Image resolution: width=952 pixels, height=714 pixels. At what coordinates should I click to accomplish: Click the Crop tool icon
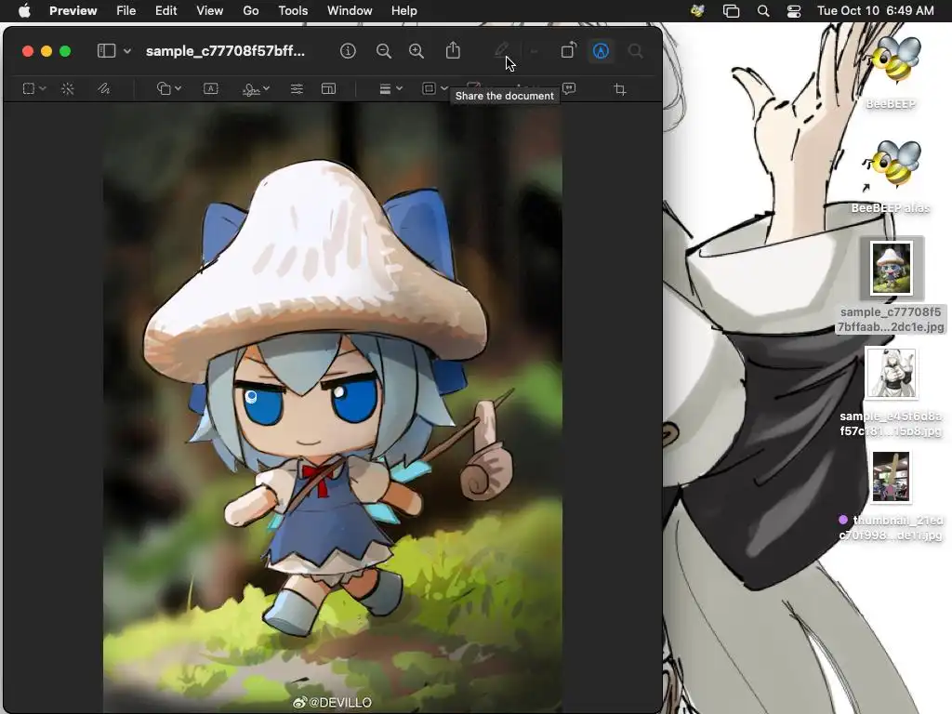[x=620, y=89]
